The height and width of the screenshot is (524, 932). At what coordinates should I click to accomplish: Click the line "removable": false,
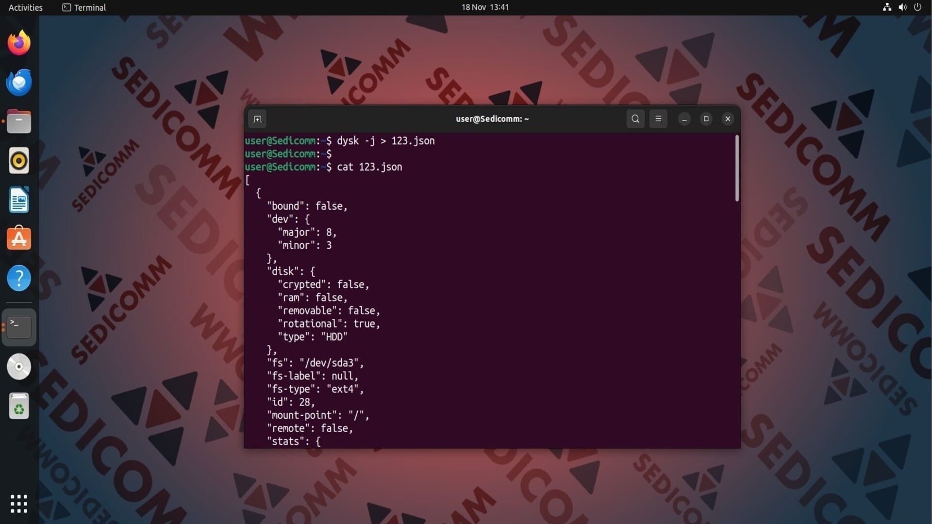[329, 311]
